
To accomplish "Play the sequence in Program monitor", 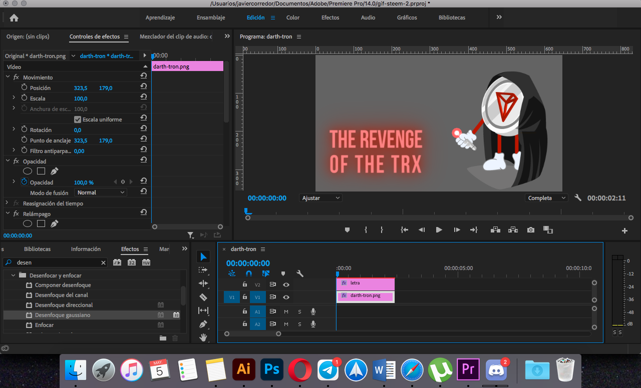I will (439, 230).
